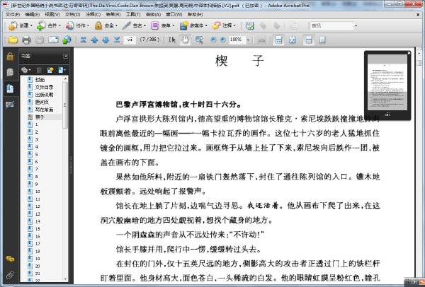Open the 帮助(H) menu
The height and width of the screenshot is (287, 425).
click(195, 14)
